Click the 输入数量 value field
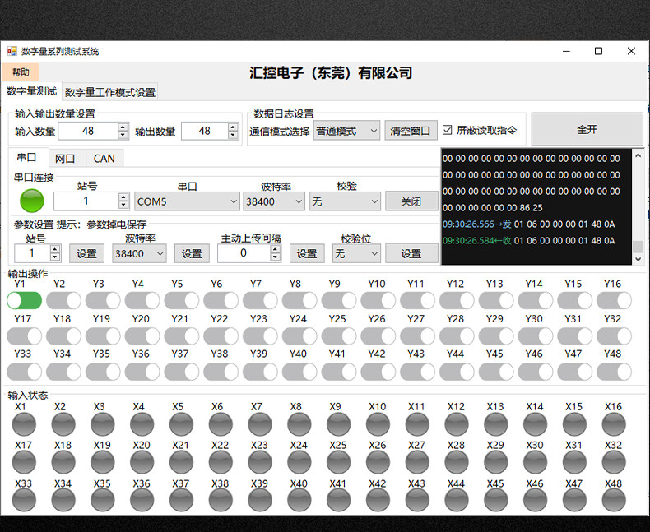Screen dimensions: 650x532 [x=88, y=131]
